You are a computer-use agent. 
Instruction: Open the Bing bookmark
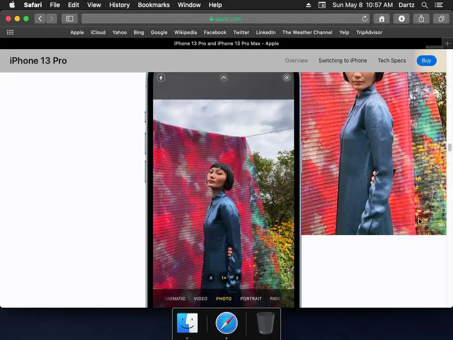(138, 32)
